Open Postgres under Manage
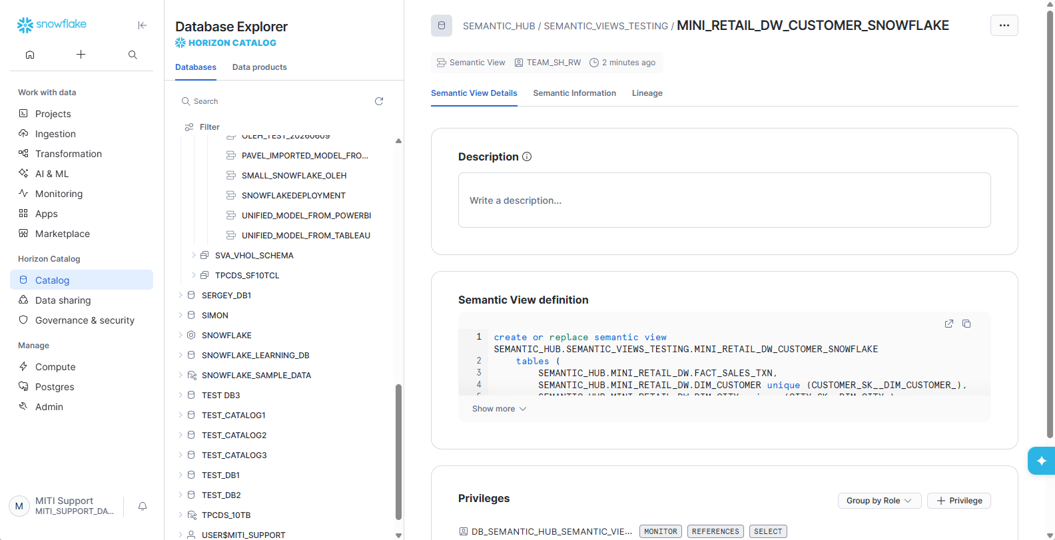This screenshot has height=540, width=1055. click(81, 387)
